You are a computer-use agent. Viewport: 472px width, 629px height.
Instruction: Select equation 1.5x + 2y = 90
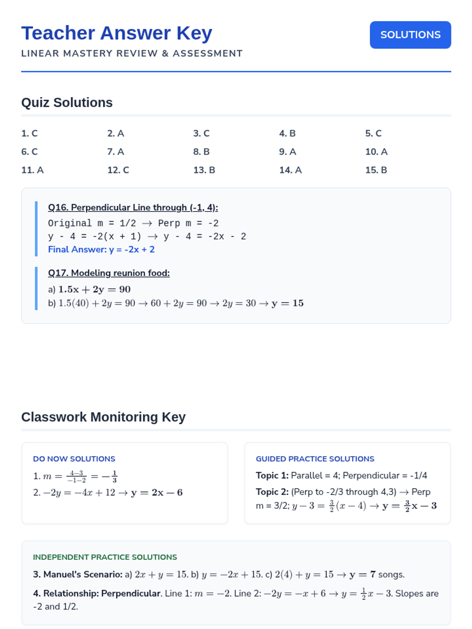(94, 289)
